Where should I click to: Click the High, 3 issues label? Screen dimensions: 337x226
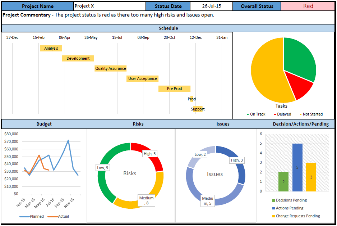click(236, 160)
